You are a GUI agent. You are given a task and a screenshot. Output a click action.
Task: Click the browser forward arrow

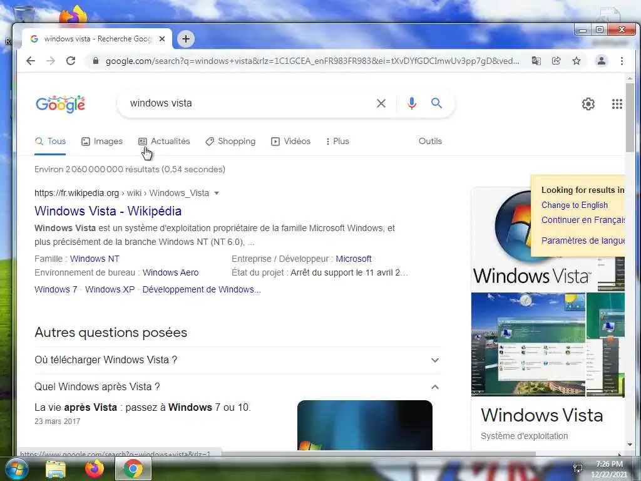pyautogui.click(x=51, y=61)
